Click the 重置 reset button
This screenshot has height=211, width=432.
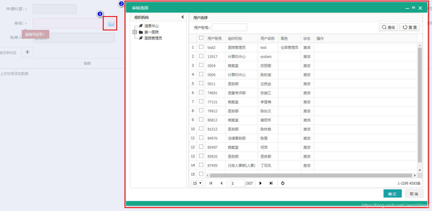(x=410, y=27)
